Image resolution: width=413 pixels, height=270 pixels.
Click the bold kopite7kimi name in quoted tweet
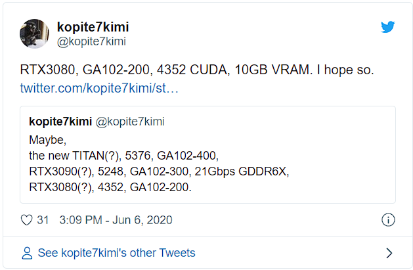(60, 122)
